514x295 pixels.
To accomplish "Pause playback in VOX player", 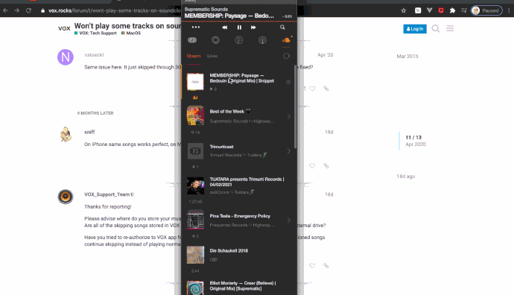I will 239,28.
